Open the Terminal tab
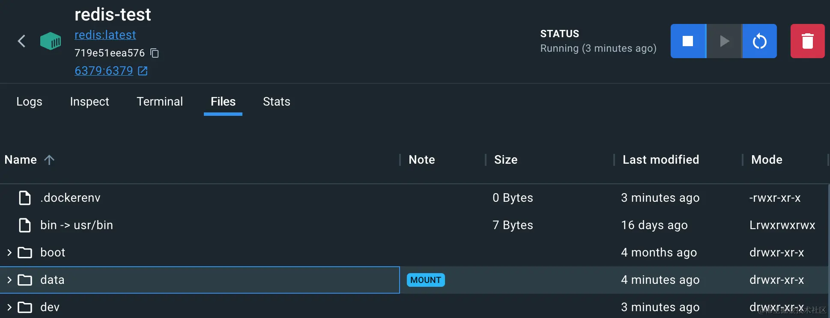The height and width of the screenshot is (318, 830). click(160, 101)
